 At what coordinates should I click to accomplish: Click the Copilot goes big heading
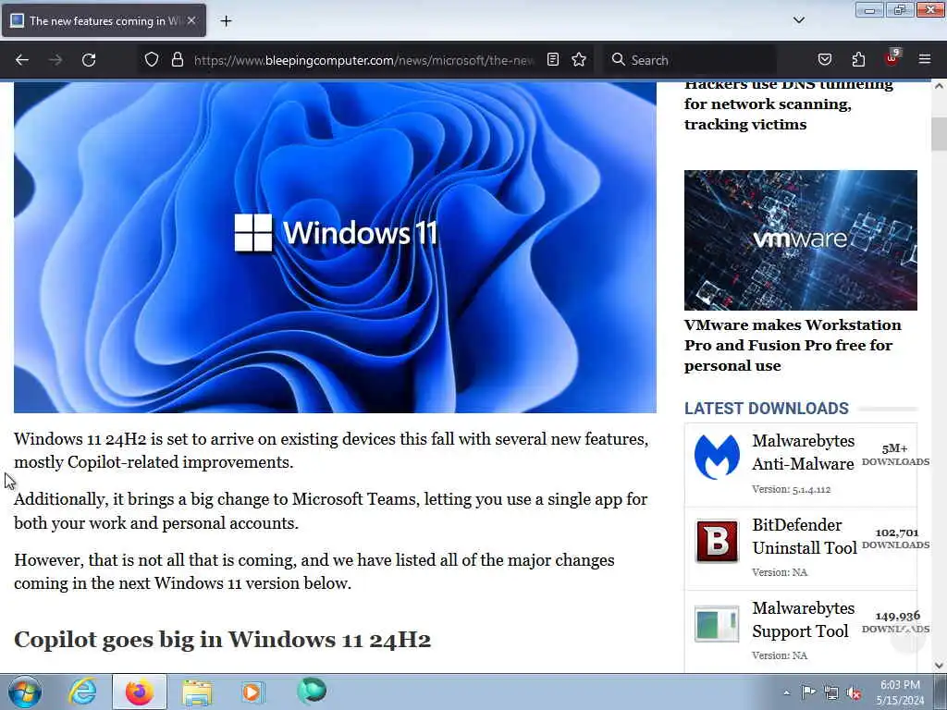[x=222, y=640]
